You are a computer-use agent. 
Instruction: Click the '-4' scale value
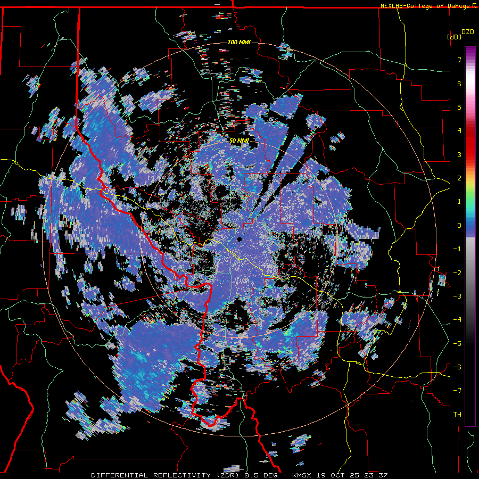point(457,320)
